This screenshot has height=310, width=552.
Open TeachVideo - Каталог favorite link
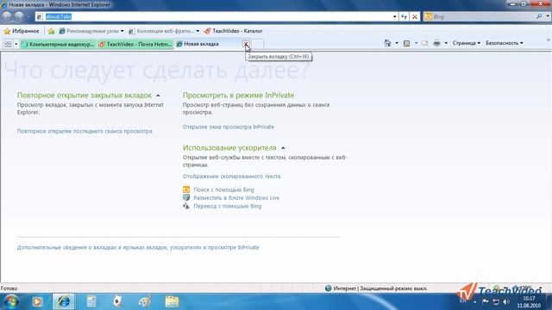pyautogui.click(x=233, y=31)
